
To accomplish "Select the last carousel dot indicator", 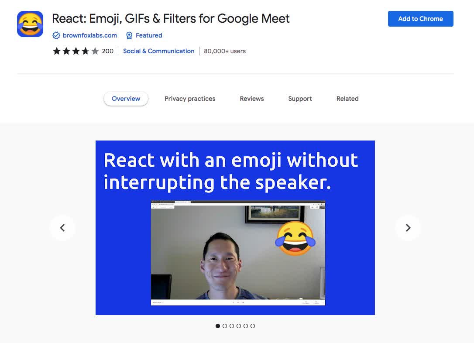I will 253,326.
